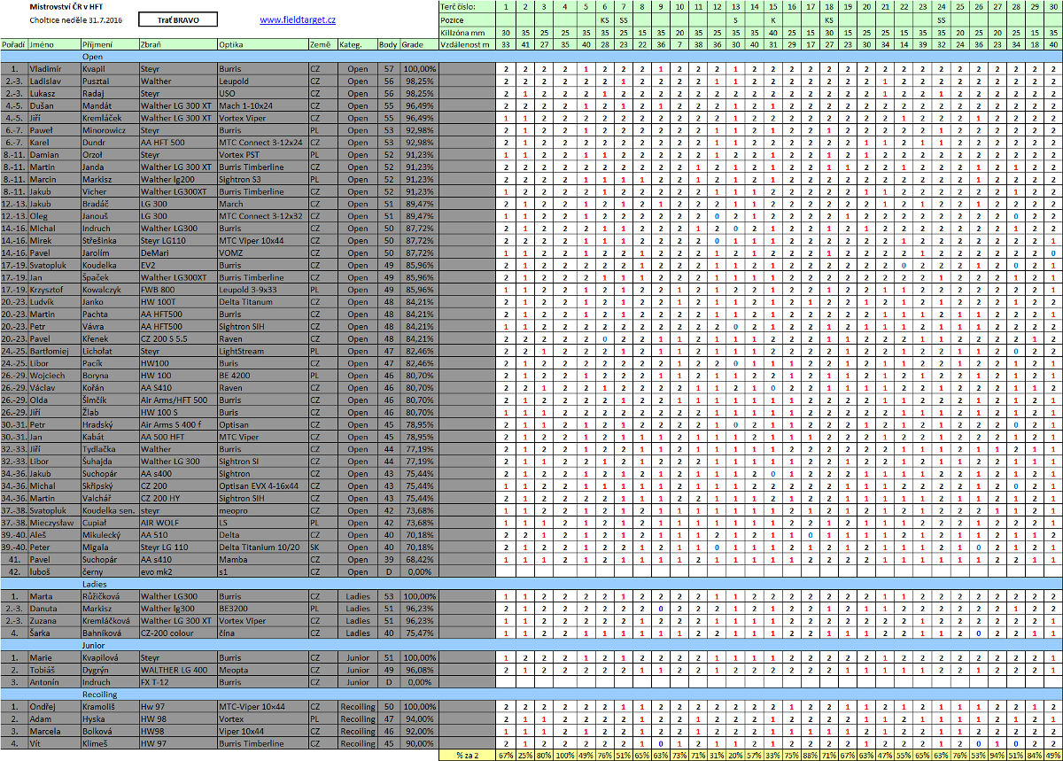Select the Země column header
Viewport: 1063px width, 761px height.
point(321,43)
